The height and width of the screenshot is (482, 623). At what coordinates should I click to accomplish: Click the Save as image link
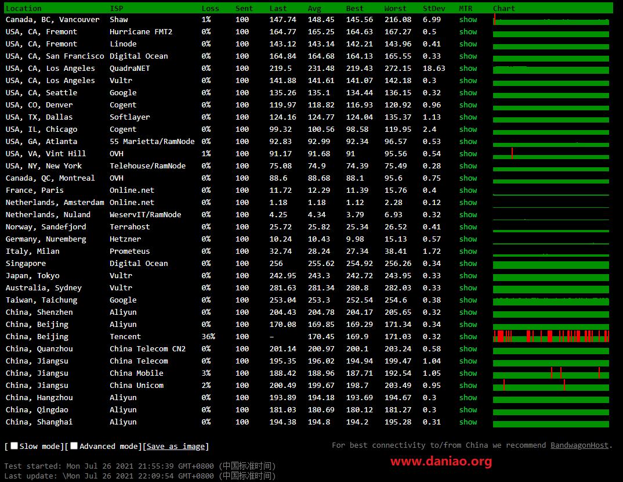(176, 446)
